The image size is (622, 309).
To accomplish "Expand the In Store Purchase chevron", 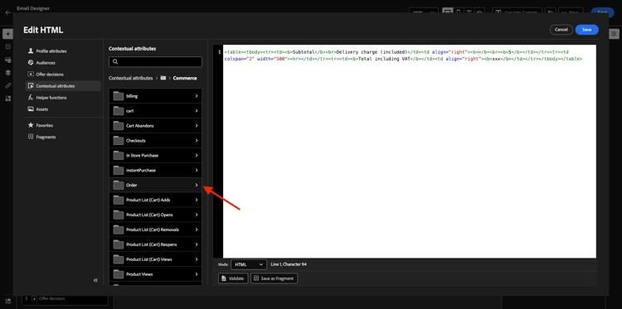I will (x=197, y=155).
